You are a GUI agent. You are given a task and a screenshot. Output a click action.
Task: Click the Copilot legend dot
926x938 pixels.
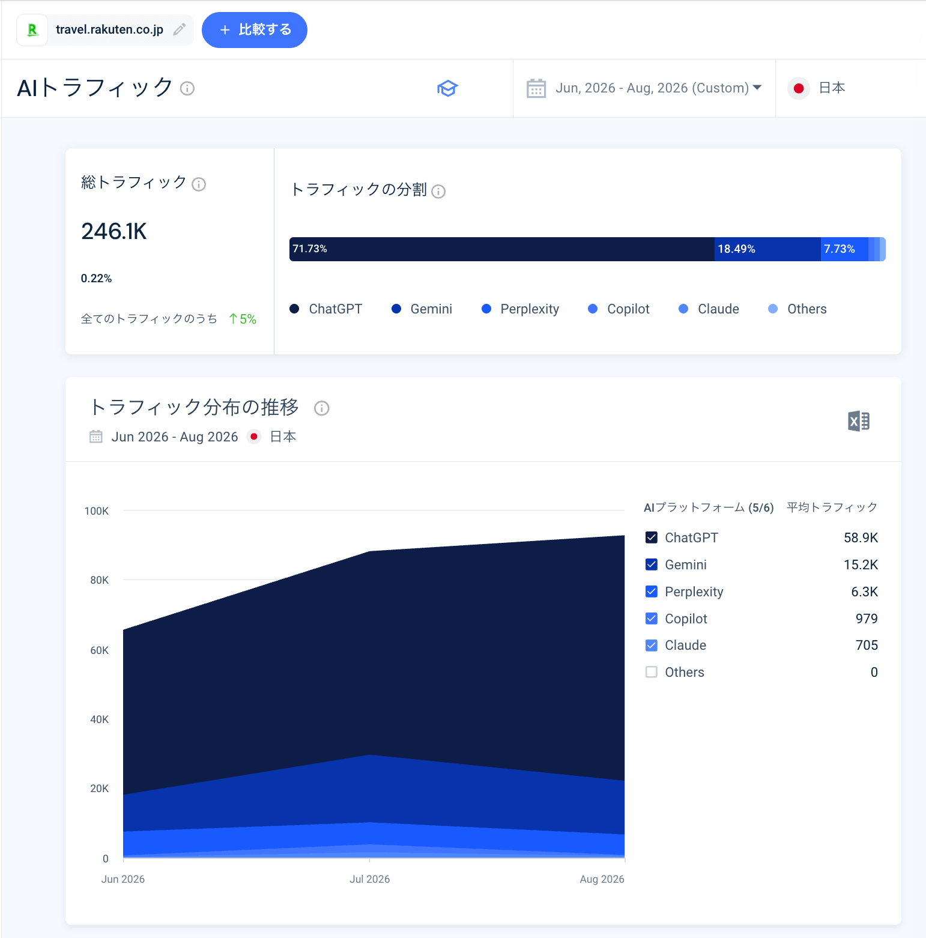tap(593, 309)
